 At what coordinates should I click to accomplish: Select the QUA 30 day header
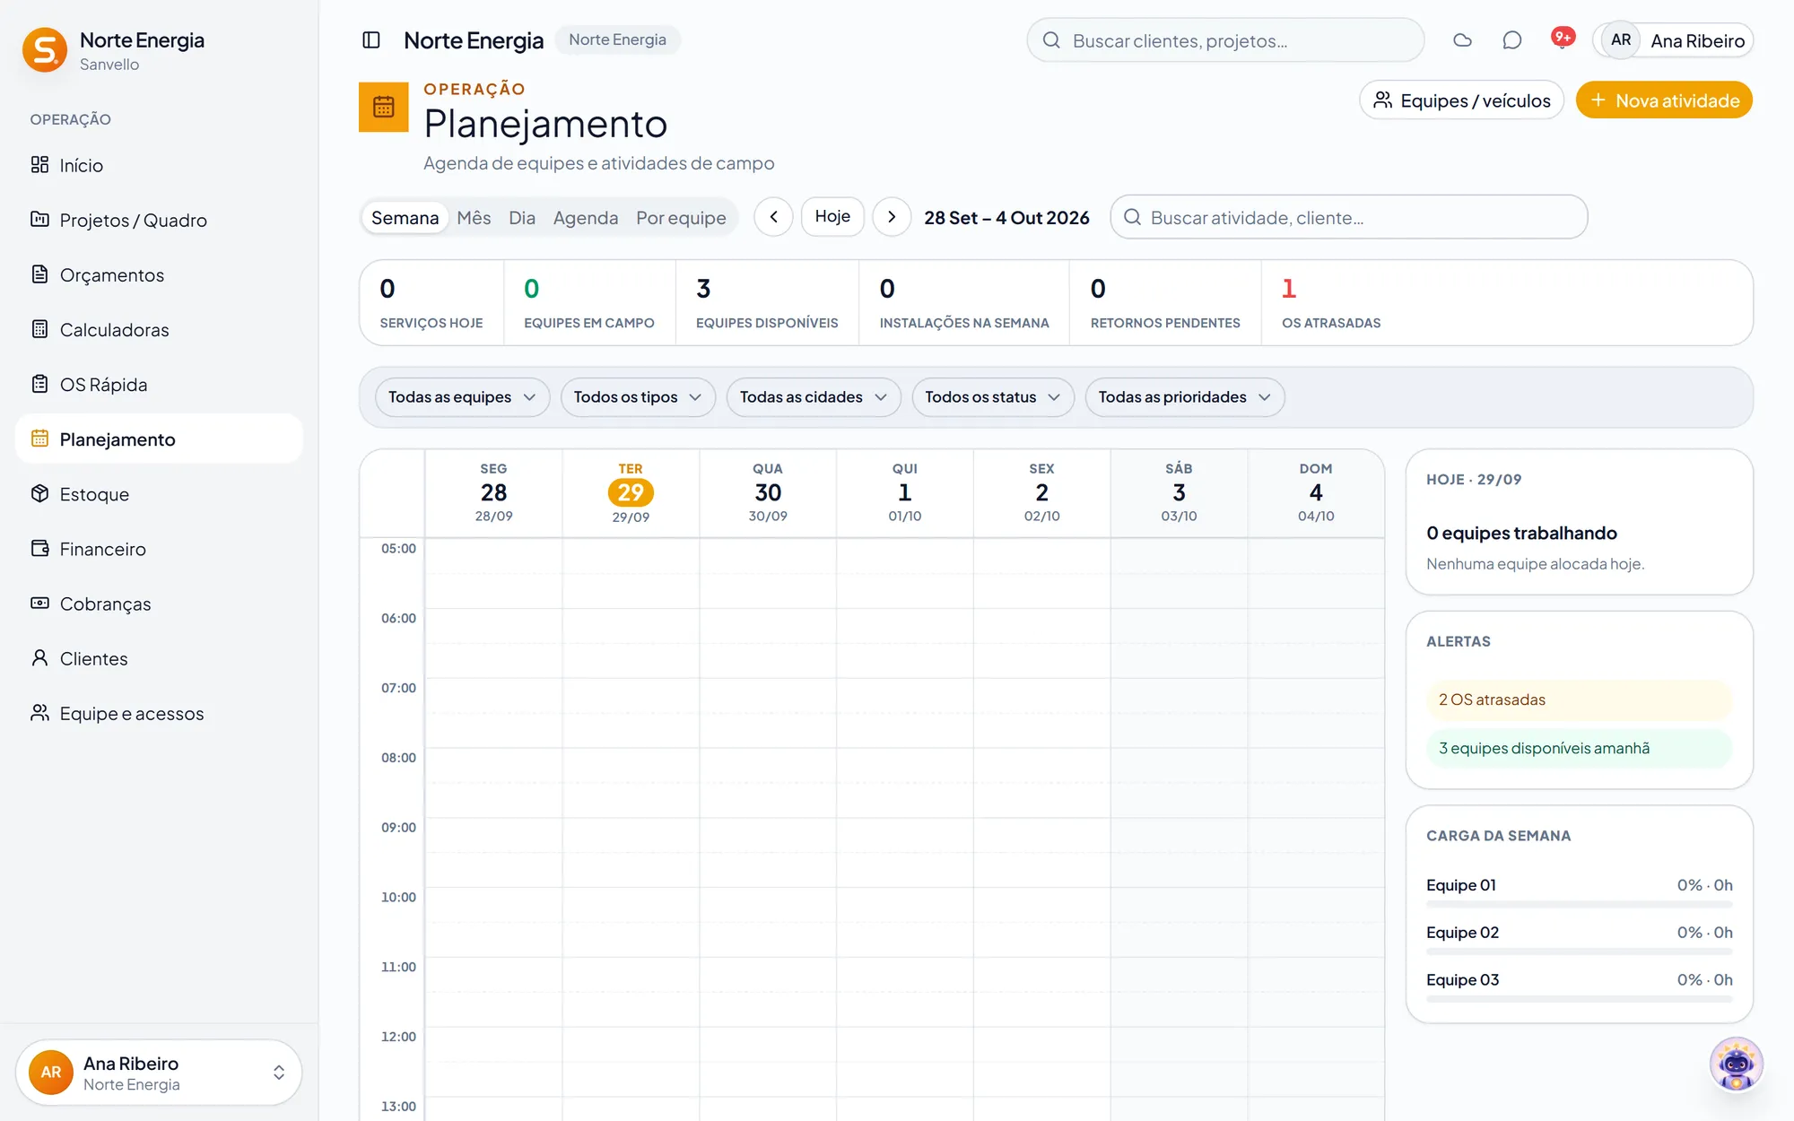pyautogui.click(x=768, y=493)
